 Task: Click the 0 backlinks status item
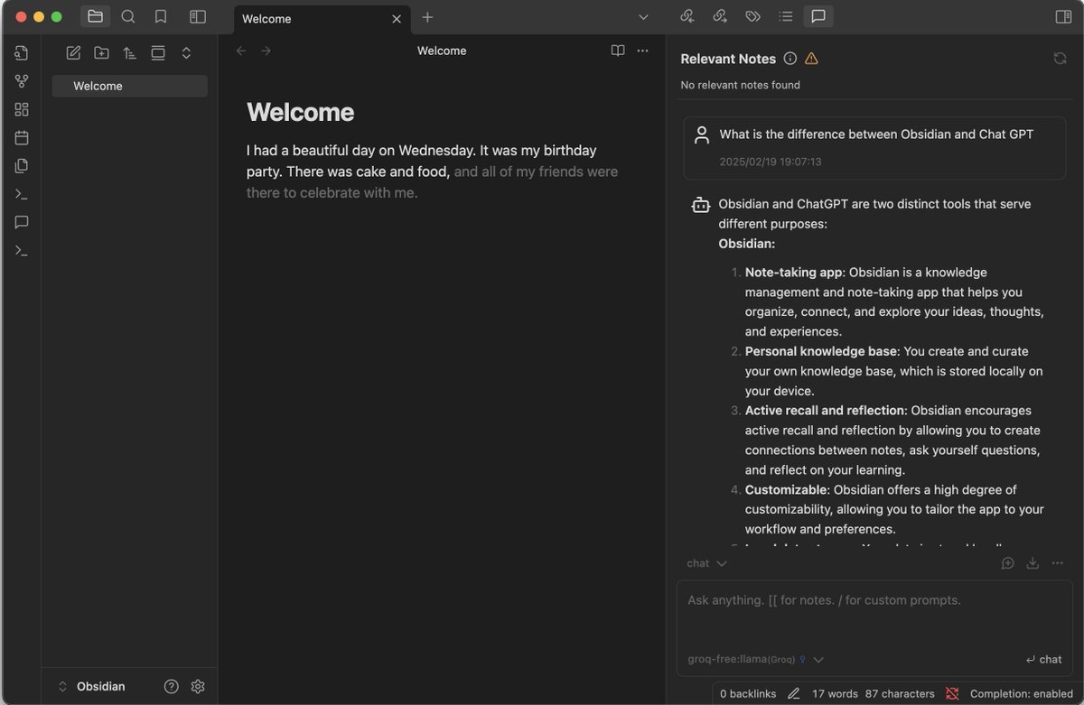click(x=748, y=694)
